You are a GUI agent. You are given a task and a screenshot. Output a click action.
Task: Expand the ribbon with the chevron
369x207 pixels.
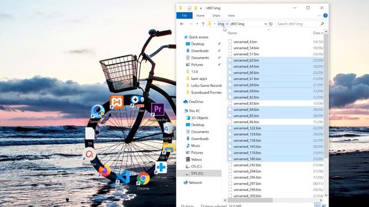(x=319, y=16)
